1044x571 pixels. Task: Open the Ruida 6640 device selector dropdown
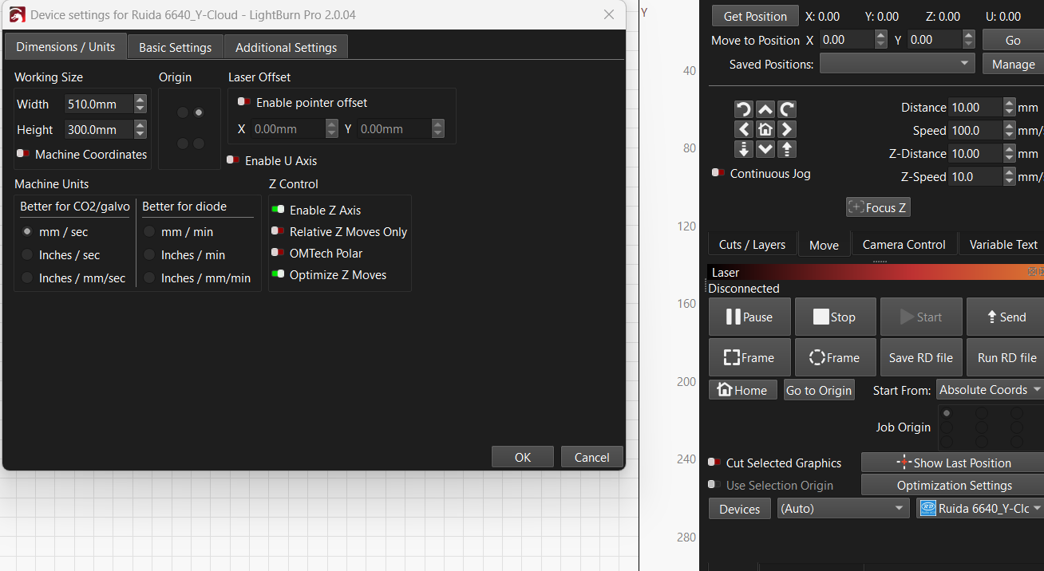tap(981, 509)
